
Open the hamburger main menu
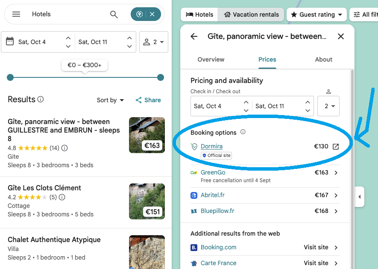16,14
